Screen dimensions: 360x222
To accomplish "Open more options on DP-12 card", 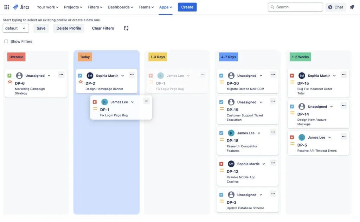I will pyautogui.click(x=273, y=163).
